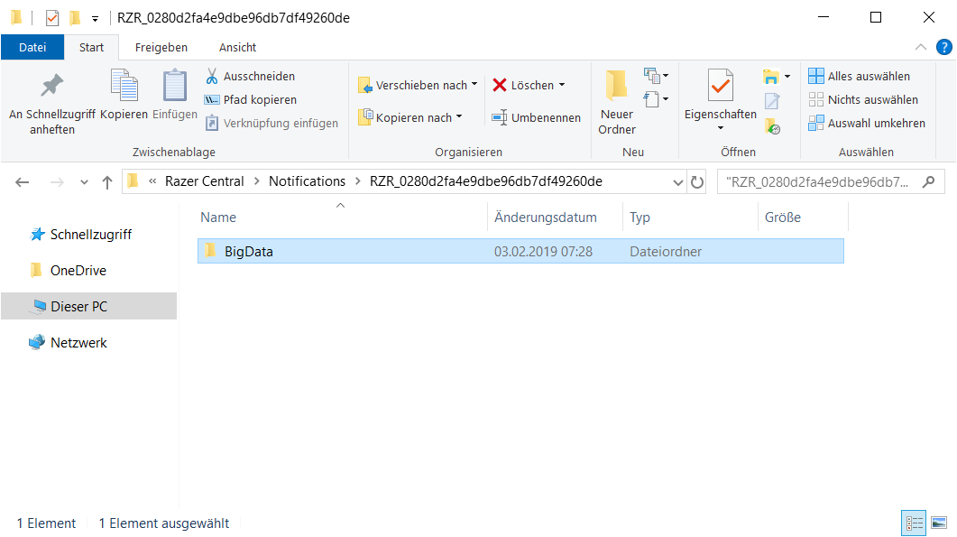The width and height of the screenshot is (957, 537).
Task: Click the Einfügen clipboard icon
Action: coord(175,85)
